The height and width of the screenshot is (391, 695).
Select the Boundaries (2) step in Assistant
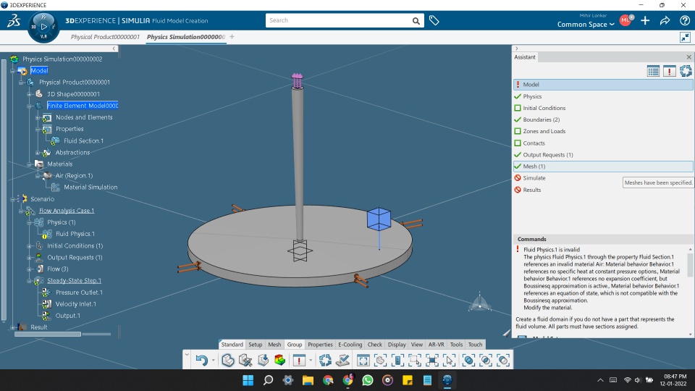click(x=603, y=119)
